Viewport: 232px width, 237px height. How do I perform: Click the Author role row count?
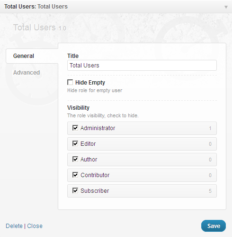(x=210, y=160)
